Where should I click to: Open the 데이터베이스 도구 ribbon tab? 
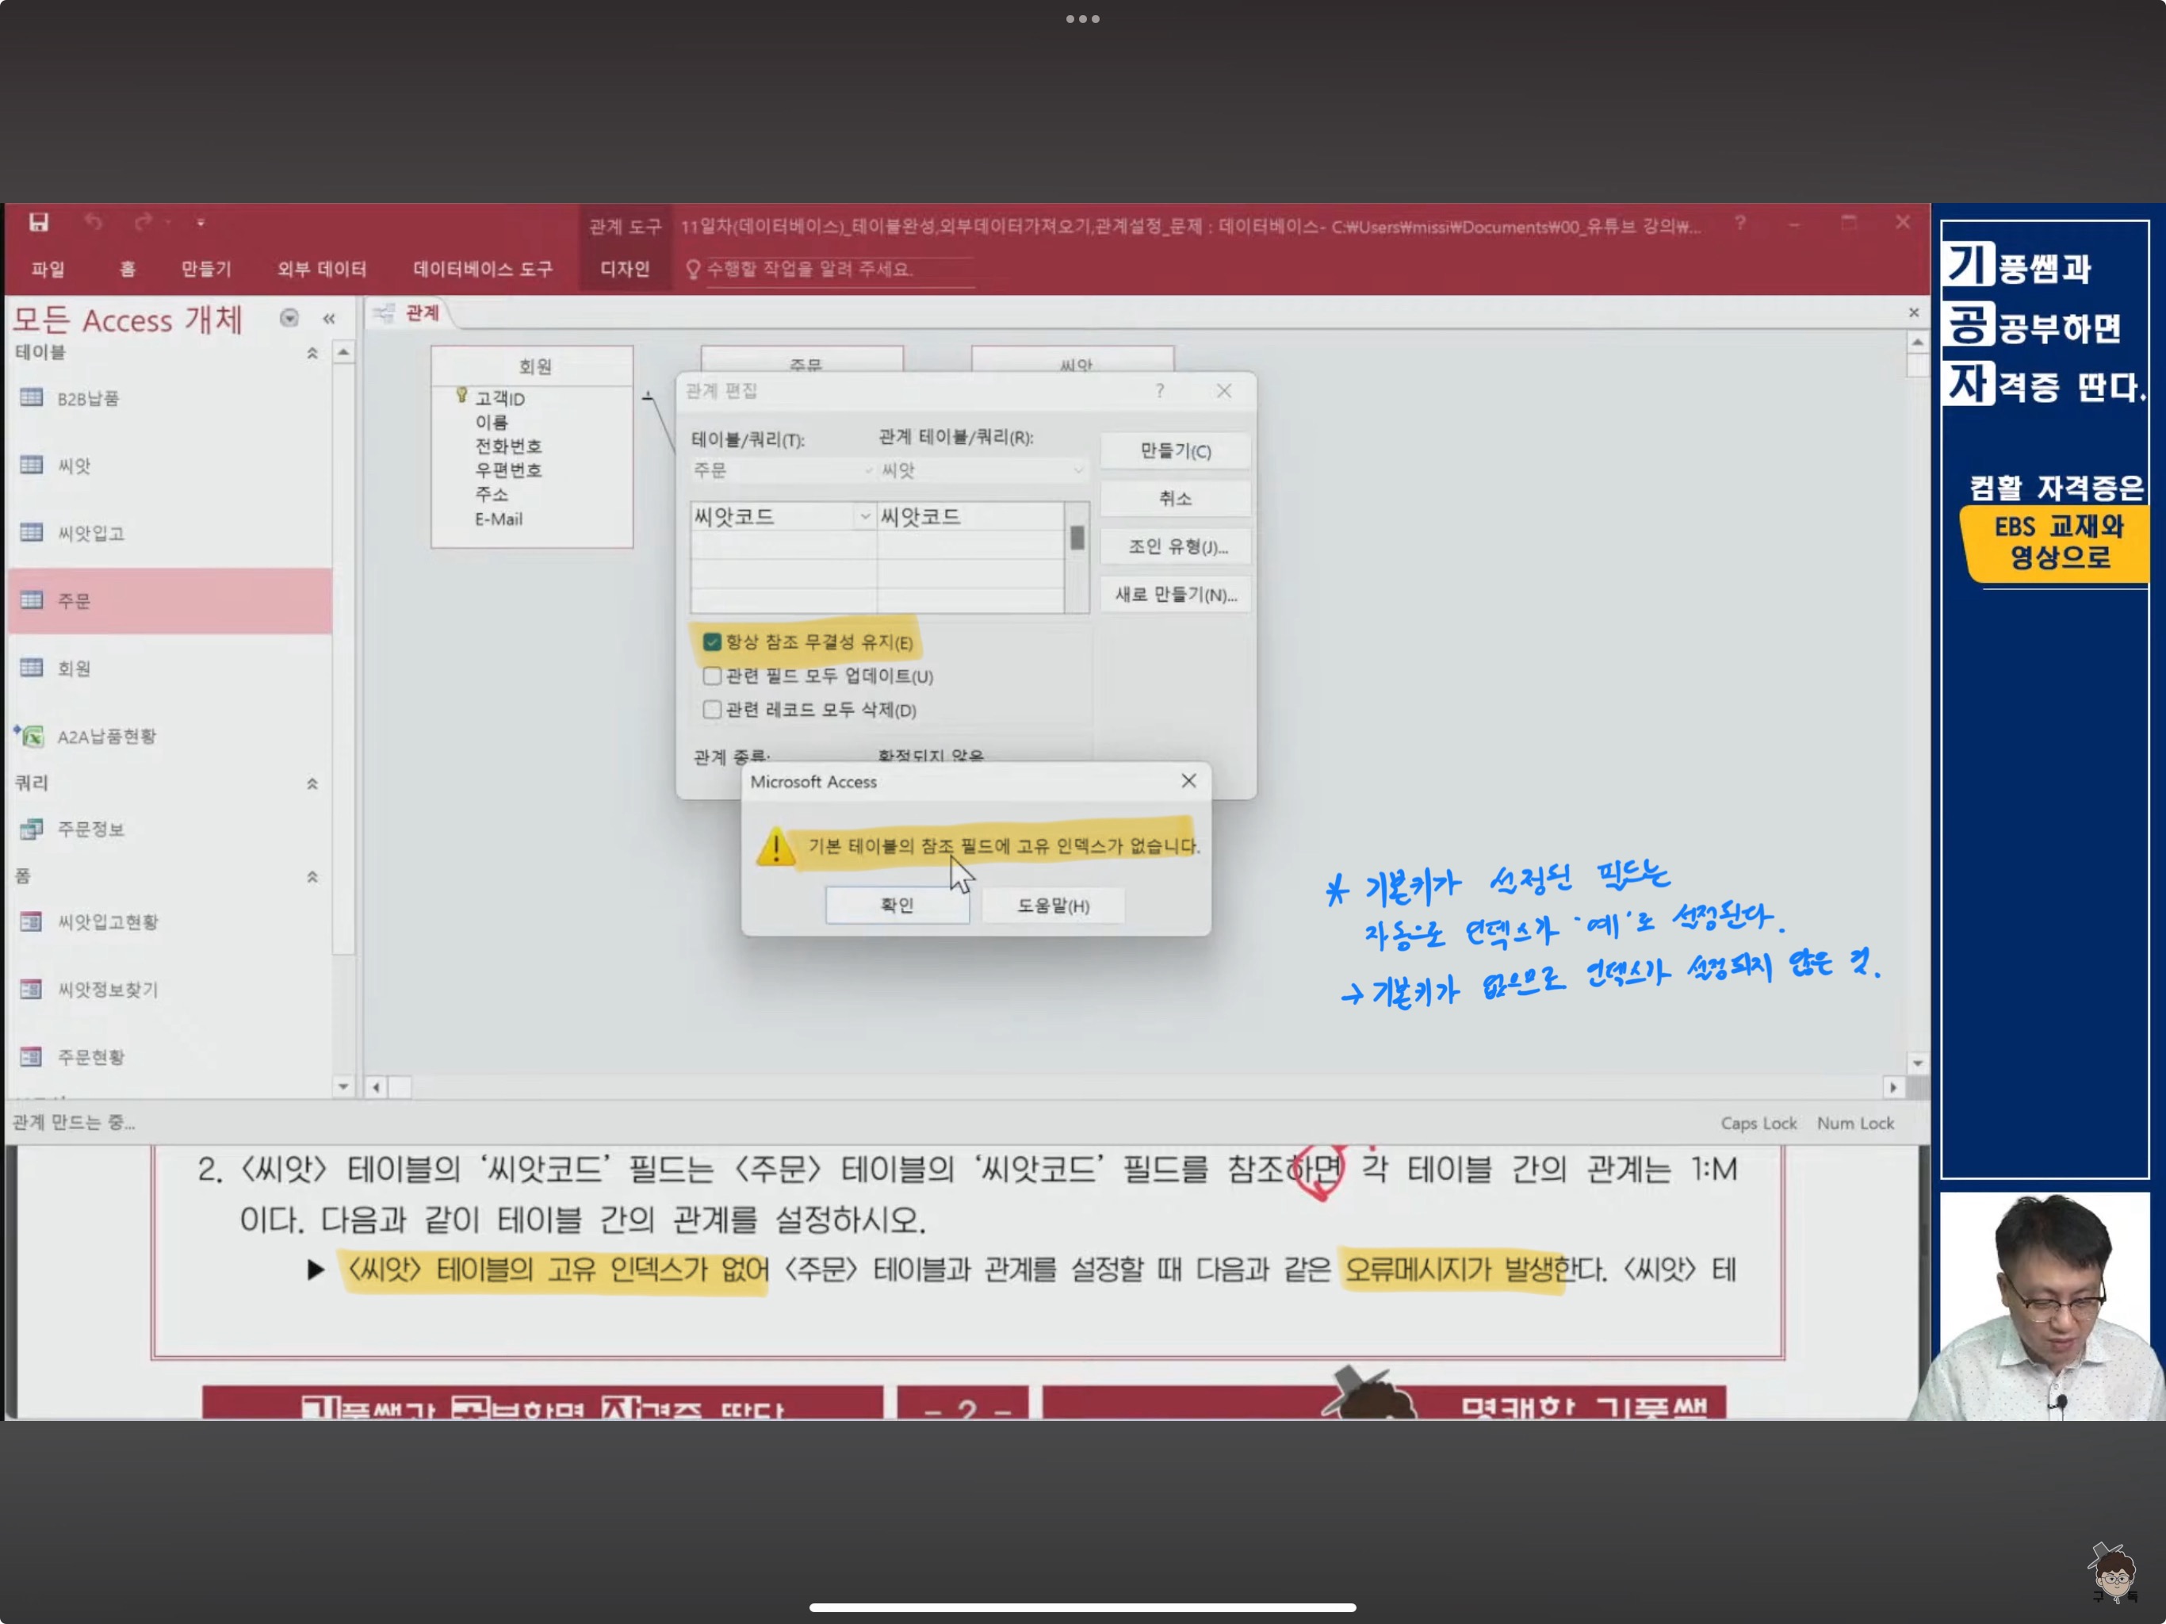pyautogui.click(x=482, y=270)
